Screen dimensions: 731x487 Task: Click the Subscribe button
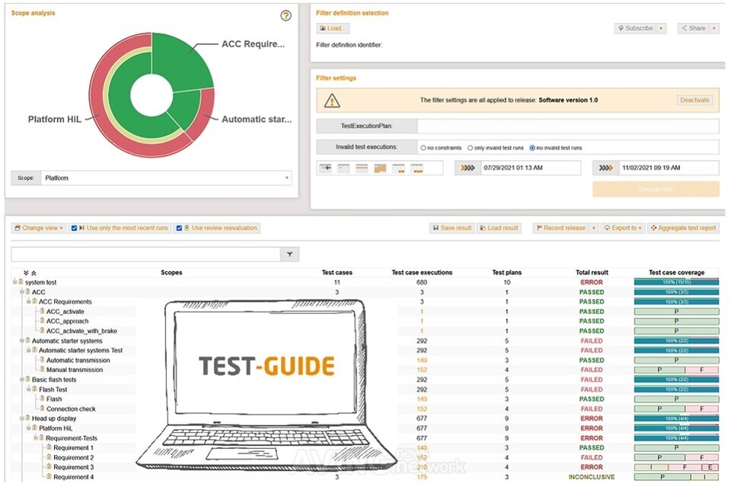click(x=635, y=28)
